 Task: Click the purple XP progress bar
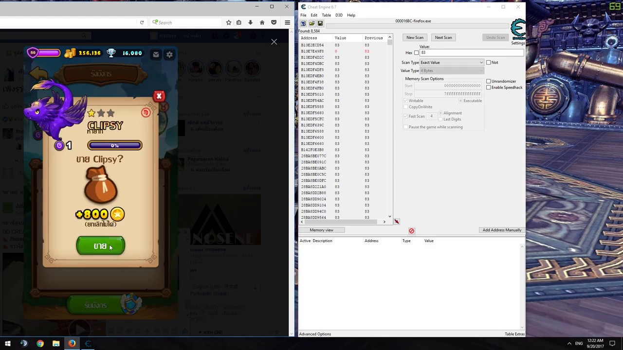pos(49,52)
